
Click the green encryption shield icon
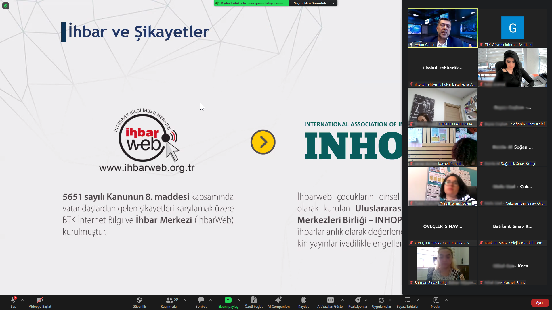point(6,6)
